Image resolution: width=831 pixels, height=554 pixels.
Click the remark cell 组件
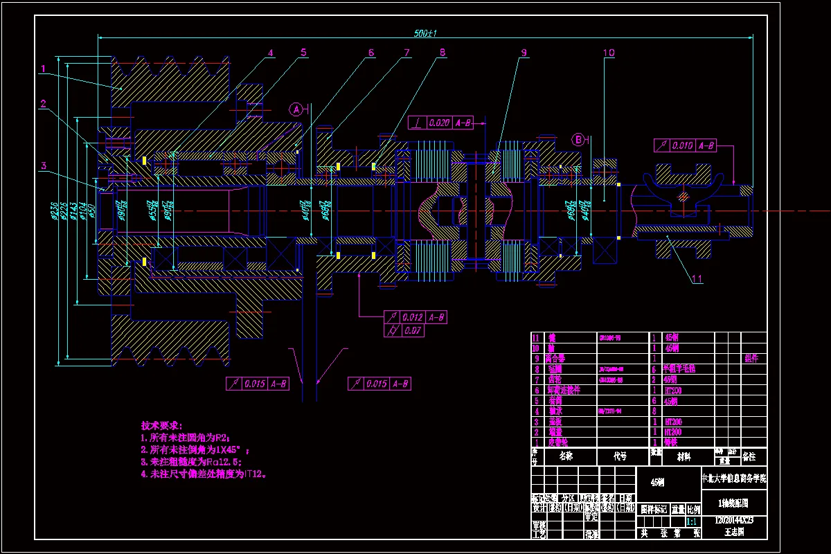click(x=751, y=359)
